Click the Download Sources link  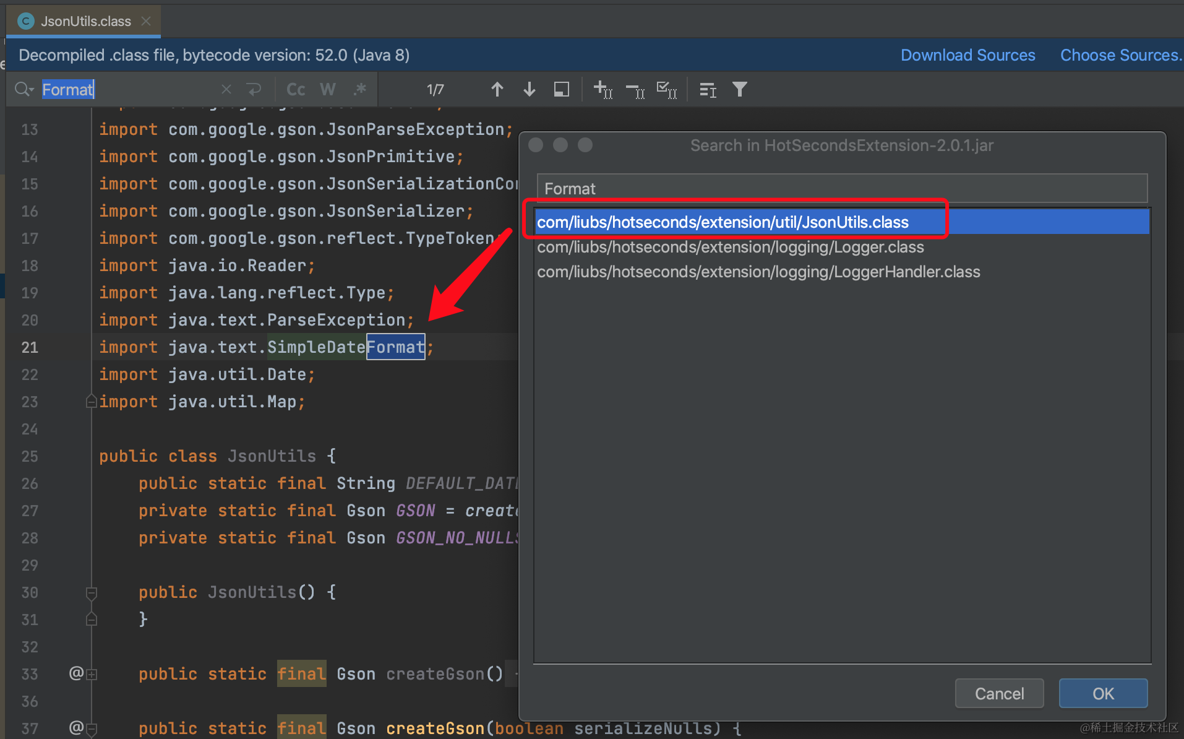[x=967, y=55]
